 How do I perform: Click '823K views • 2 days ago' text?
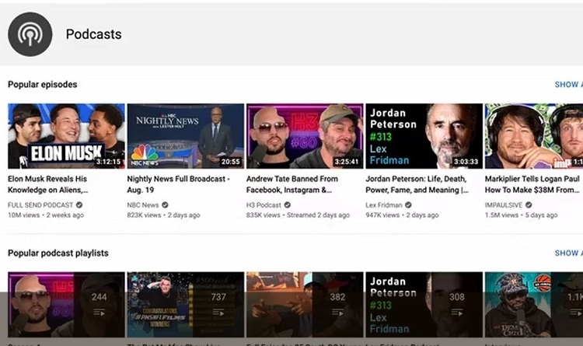coord(163,215)
